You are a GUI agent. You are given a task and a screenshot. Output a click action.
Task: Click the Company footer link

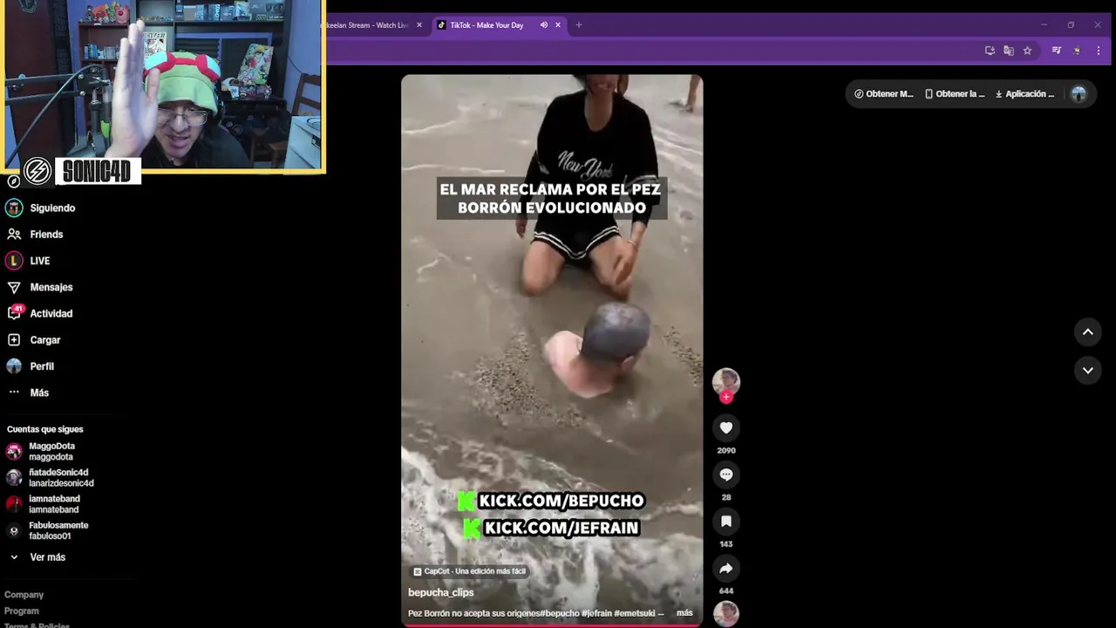tap(24, 595)
